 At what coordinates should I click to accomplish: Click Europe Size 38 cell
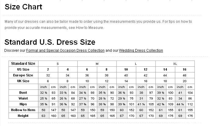click(x=107, y=75)
